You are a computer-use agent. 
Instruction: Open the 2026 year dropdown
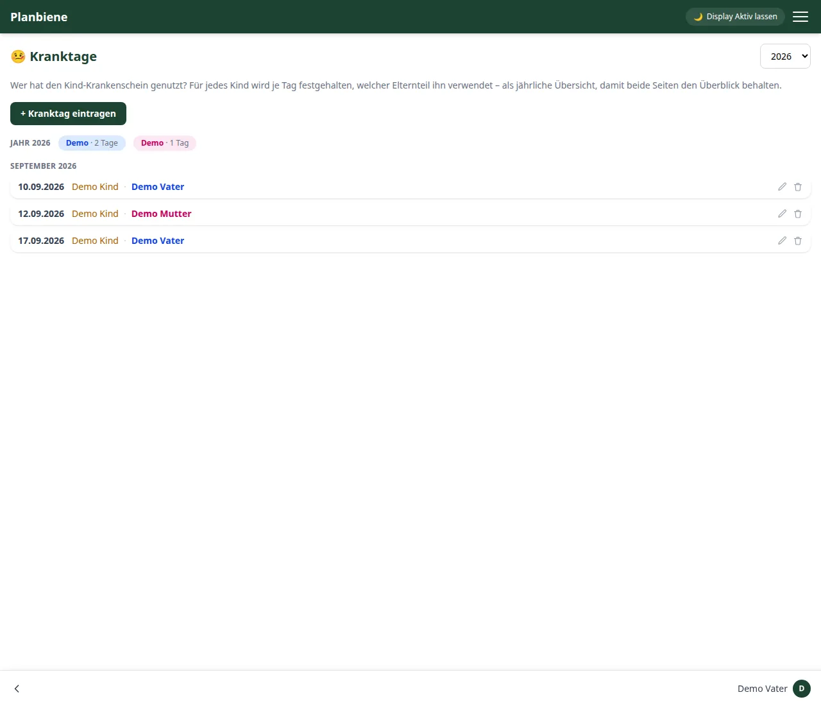785,56
